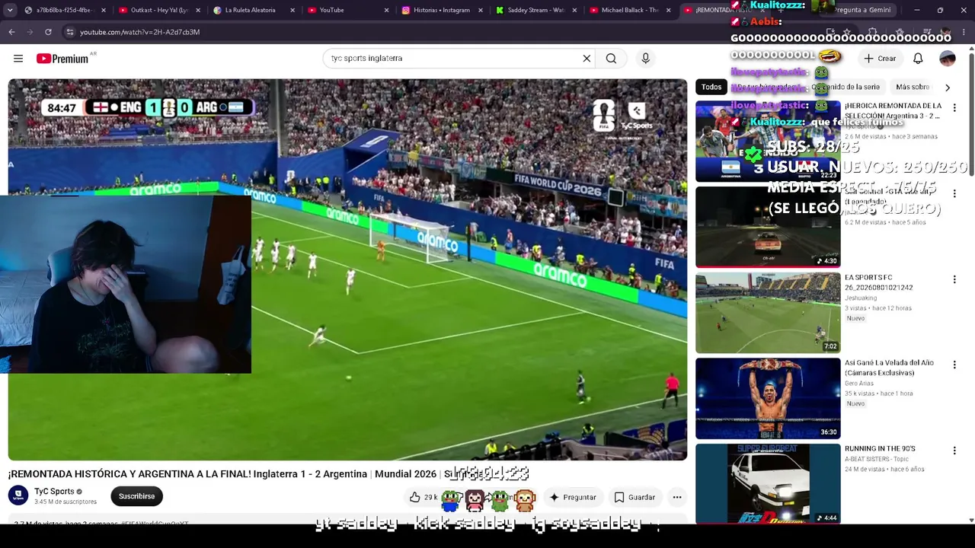Switch to the Historias Instagram tab

point(442,10)
